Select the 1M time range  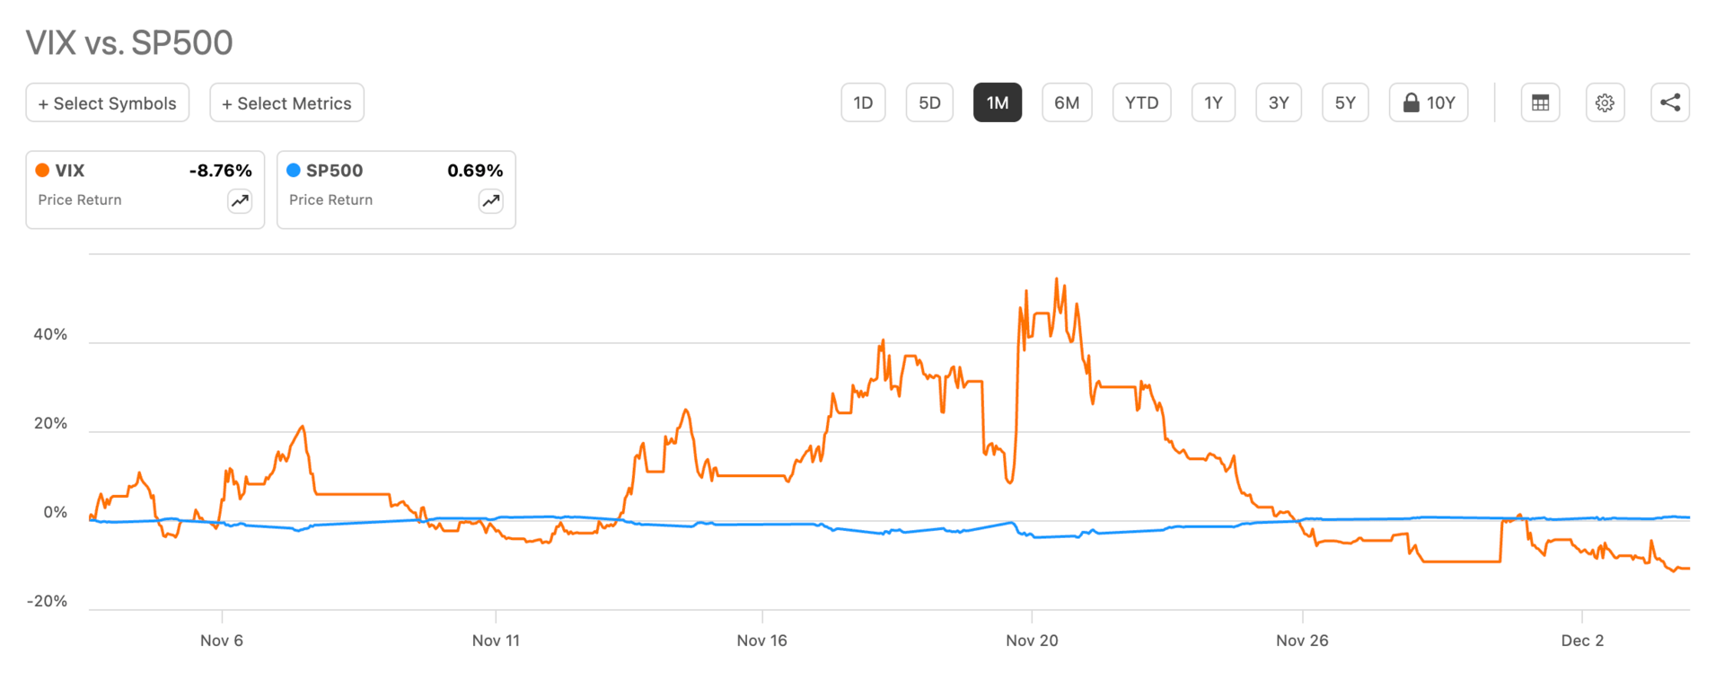click(x=998, y=102)
